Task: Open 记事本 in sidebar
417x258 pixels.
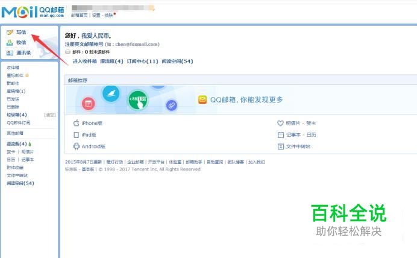Action: click(28, 160)
